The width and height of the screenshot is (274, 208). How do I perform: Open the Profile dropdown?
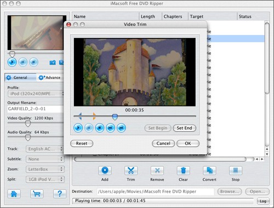(x=36, y=94)
